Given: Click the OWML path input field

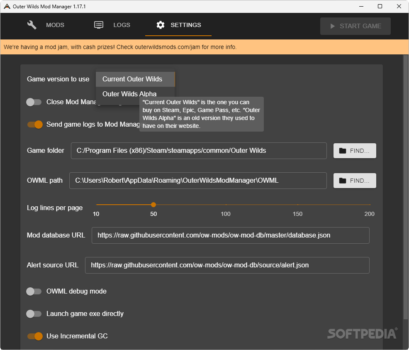Looking at the screenshot, I should (198, 180).
